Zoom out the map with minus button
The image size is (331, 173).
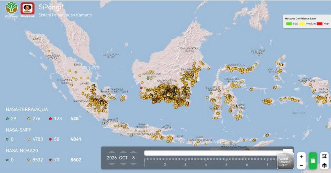[x=301, y=166]
